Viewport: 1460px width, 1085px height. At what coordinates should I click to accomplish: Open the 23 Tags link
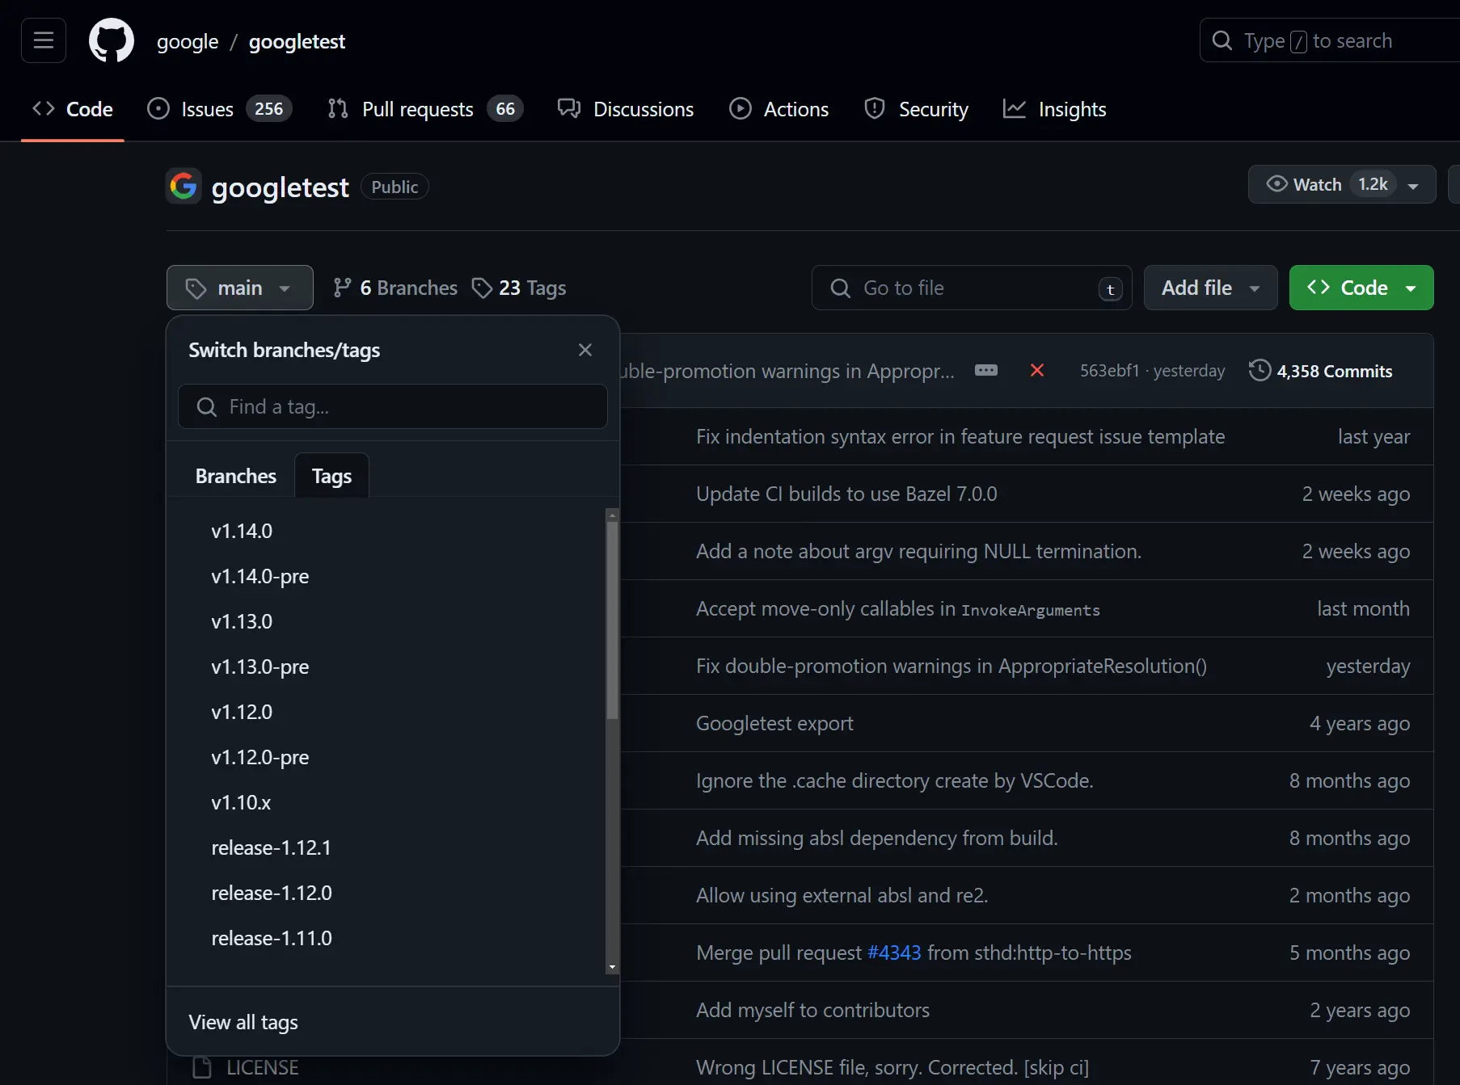(x=519, y=288)
